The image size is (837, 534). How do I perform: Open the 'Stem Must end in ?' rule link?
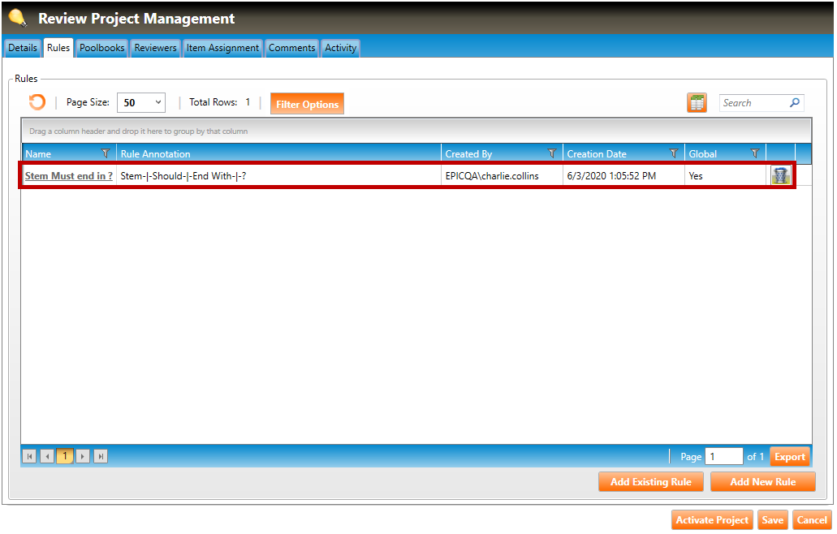point(69,176)
